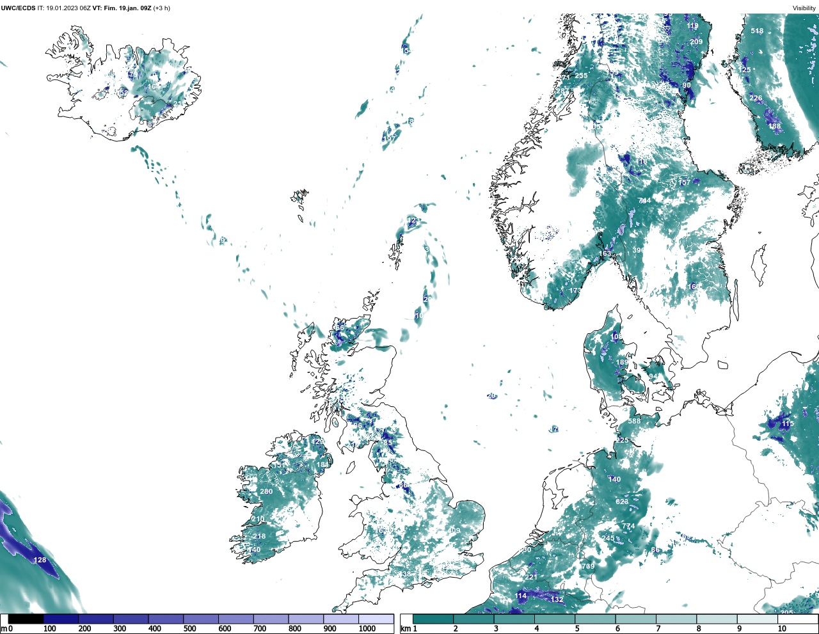Click the black 0–100 m legend swatch
This screenshot has height=634, width=819.
click(26, 619)
